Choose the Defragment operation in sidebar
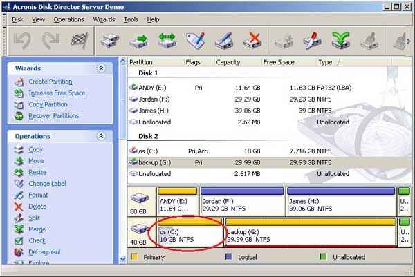Viewport: 415px width, 277px height. click(x=44, y=252)
